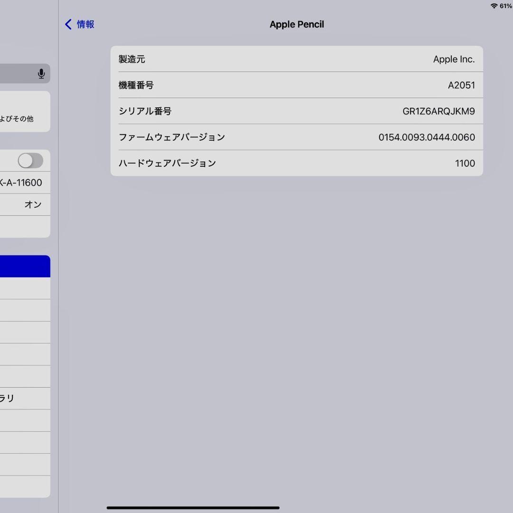
Task: Tap the ハードウェアバージョン row showing 1100
Action: tap(296, 163)
